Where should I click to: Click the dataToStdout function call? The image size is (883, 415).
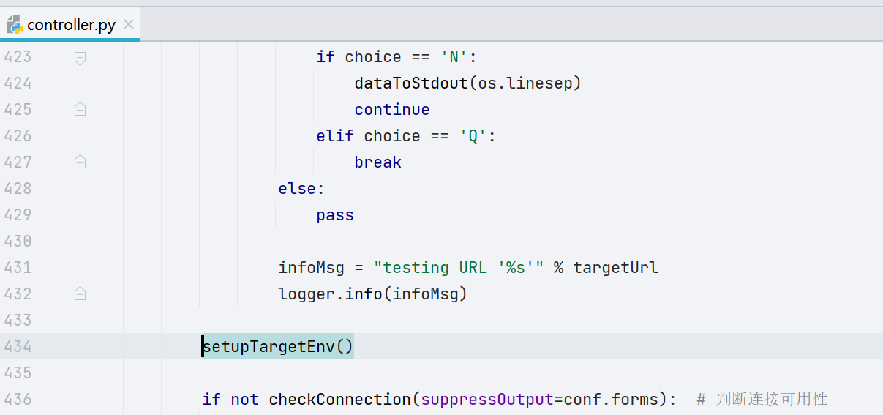tap(411, 83)
